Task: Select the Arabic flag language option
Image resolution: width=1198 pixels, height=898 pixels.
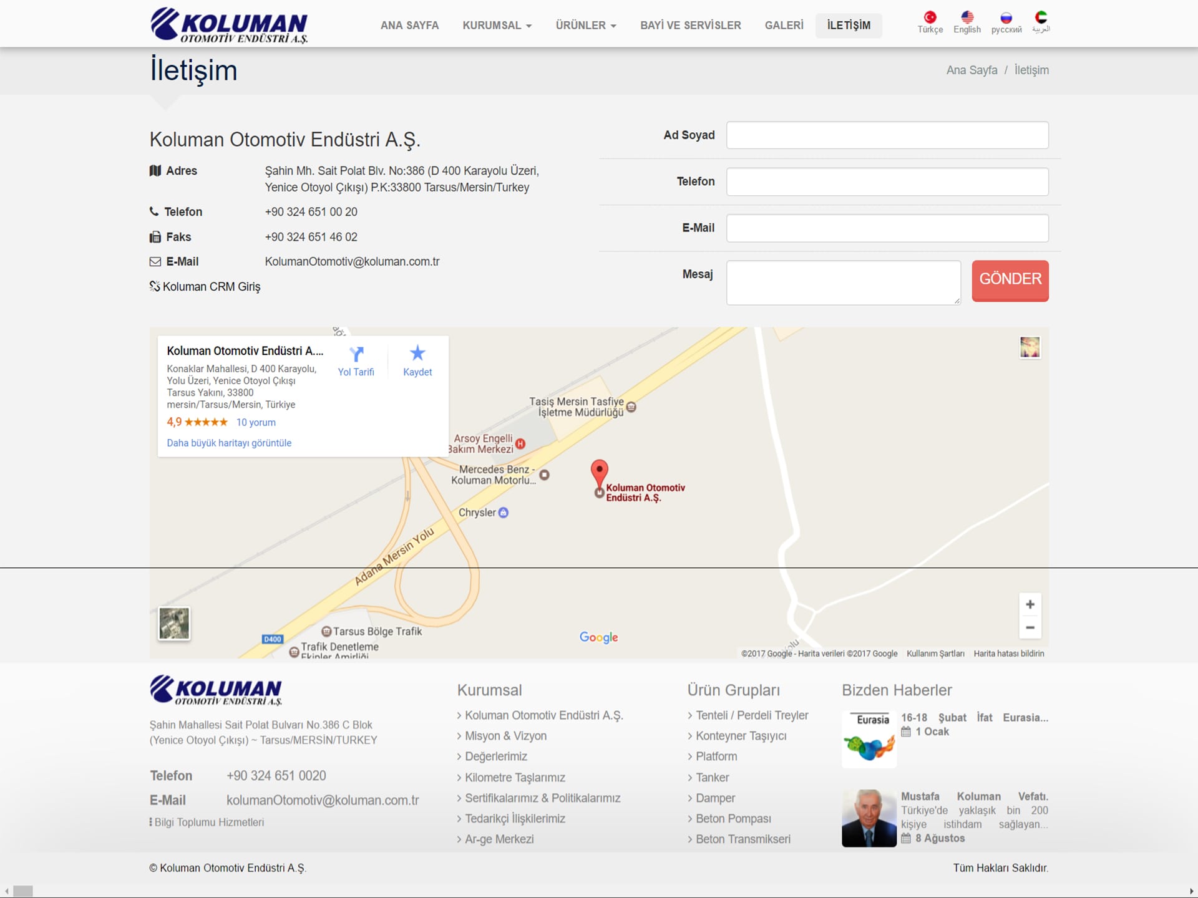Action: click(x=1041, y=17)
